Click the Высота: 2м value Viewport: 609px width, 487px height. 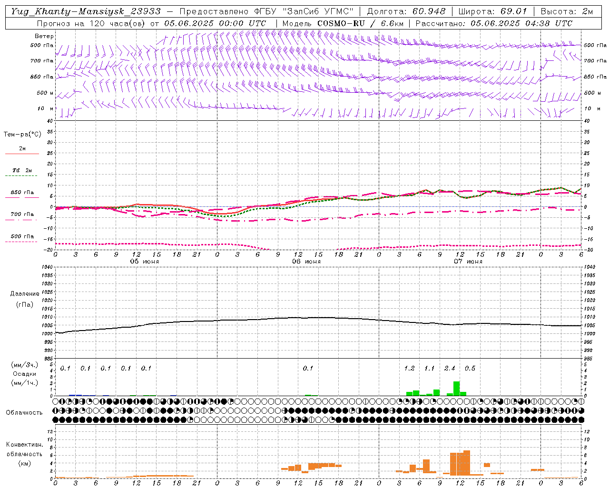(567, 11)
